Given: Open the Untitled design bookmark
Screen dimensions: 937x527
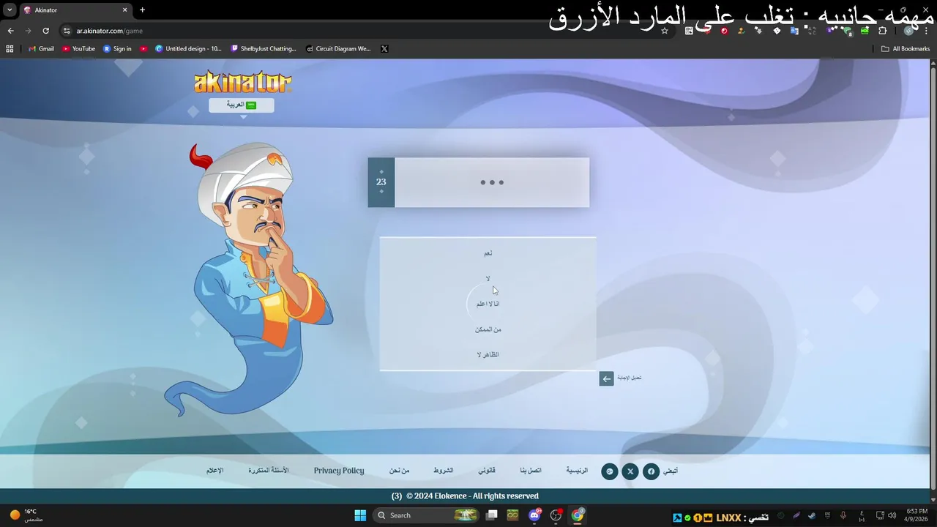Looking at the screenshot, I should [x=188, y=49].
